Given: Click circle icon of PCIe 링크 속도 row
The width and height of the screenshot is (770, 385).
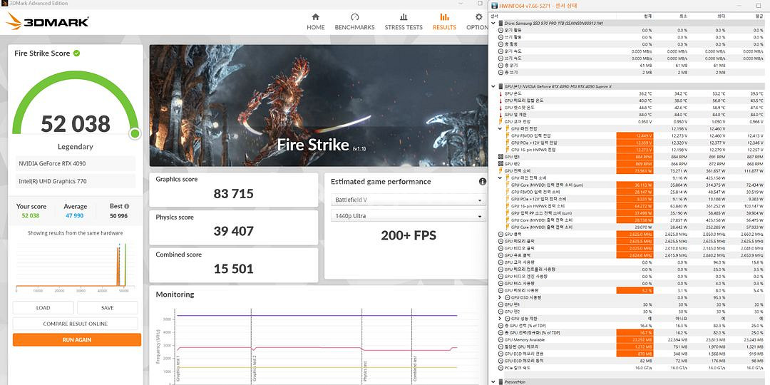Looking at the screenshot, I should point(500,367).
